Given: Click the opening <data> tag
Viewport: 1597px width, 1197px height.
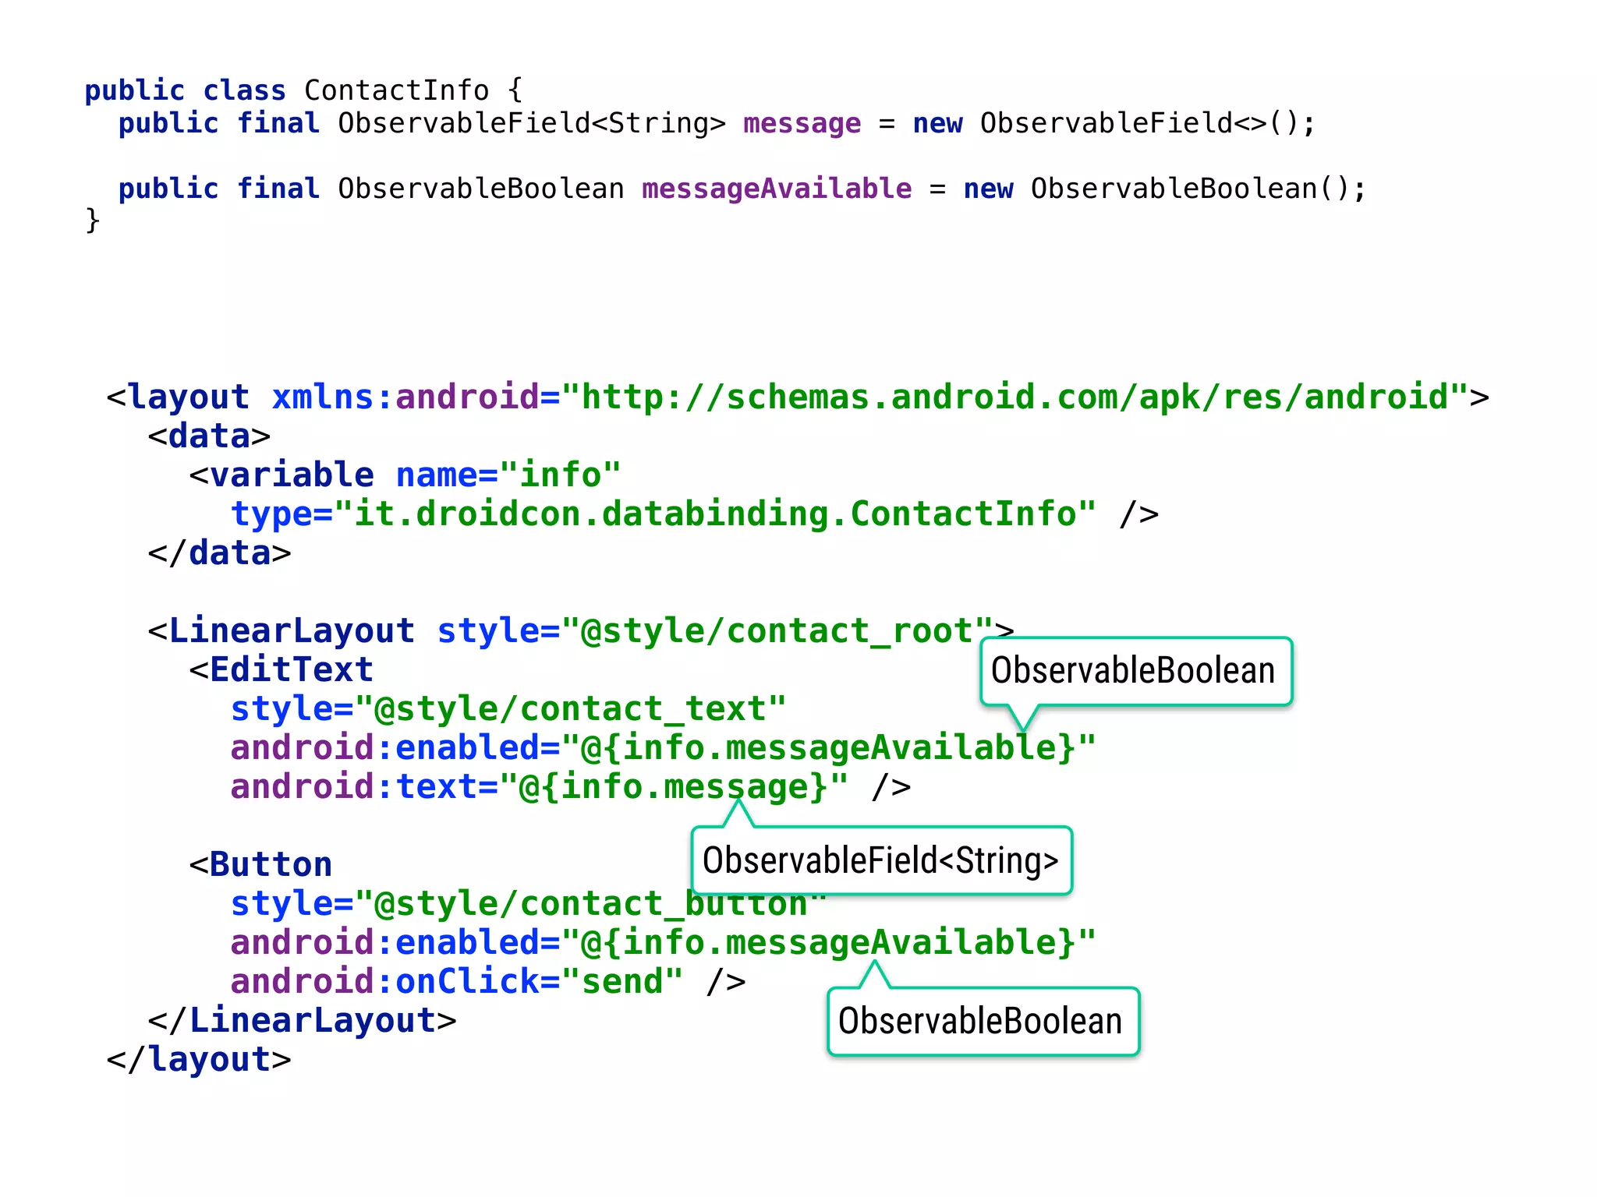Looking at the screenshot, I should point(209,436).
